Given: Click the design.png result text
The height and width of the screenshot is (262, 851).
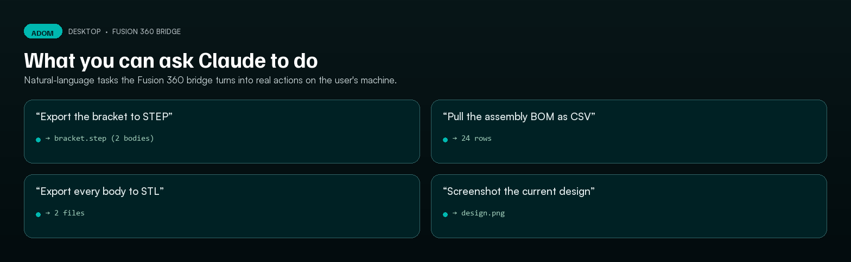Looking at the screenshot, I should (x=483, y=213).
